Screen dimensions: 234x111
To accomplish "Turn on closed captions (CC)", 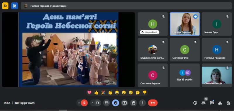I will click(106, 103).
